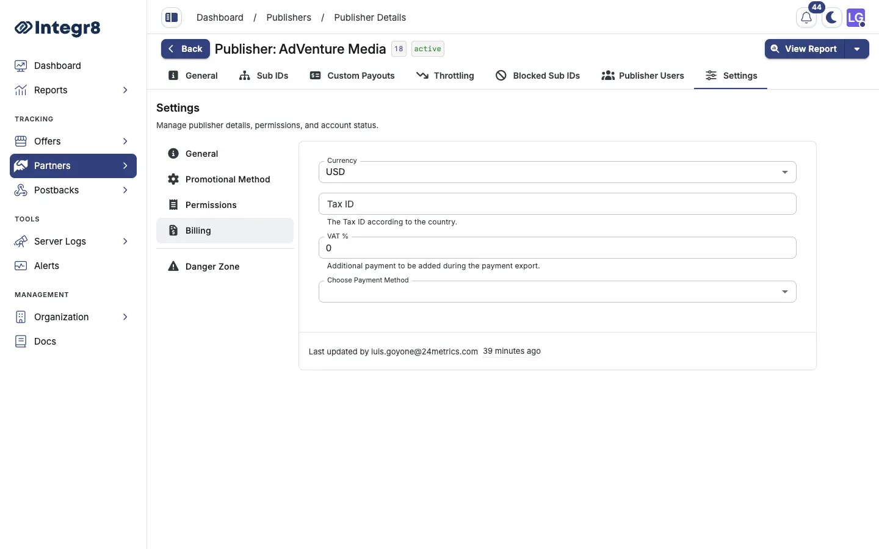Open the Currency dropdown

557,172
